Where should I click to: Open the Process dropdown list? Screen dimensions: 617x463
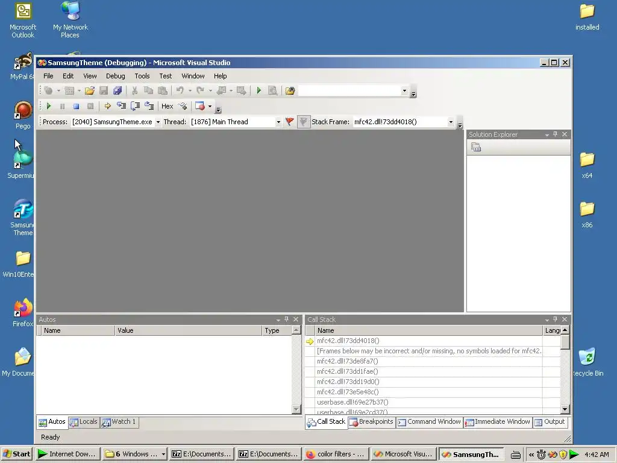[x=158, y=122]
